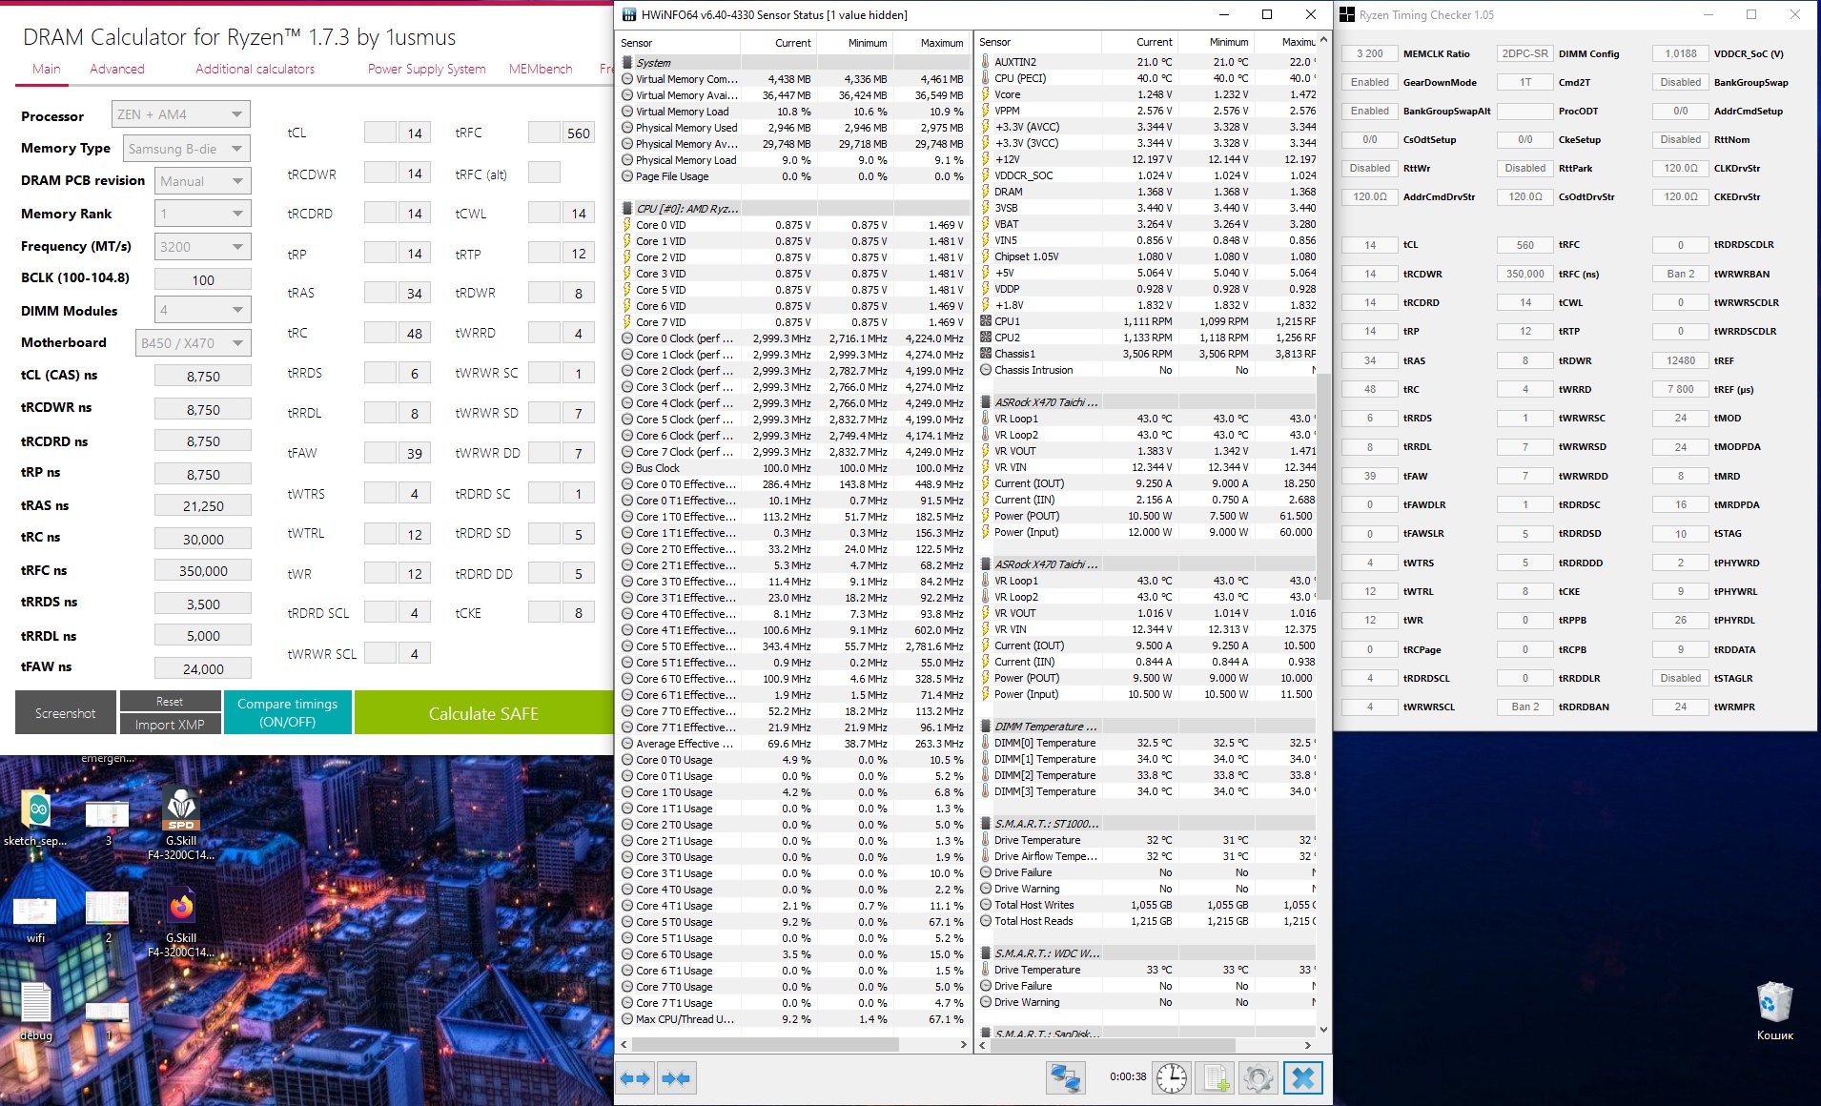Click the System section header icon in HWiNFO
The width and height of the screenshot is (1821, 1106).
pyautogui.click(x=627, y=63)
